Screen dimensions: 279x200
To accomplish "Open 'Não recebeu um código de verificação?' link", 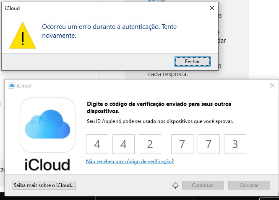I will tap(130, 162).
